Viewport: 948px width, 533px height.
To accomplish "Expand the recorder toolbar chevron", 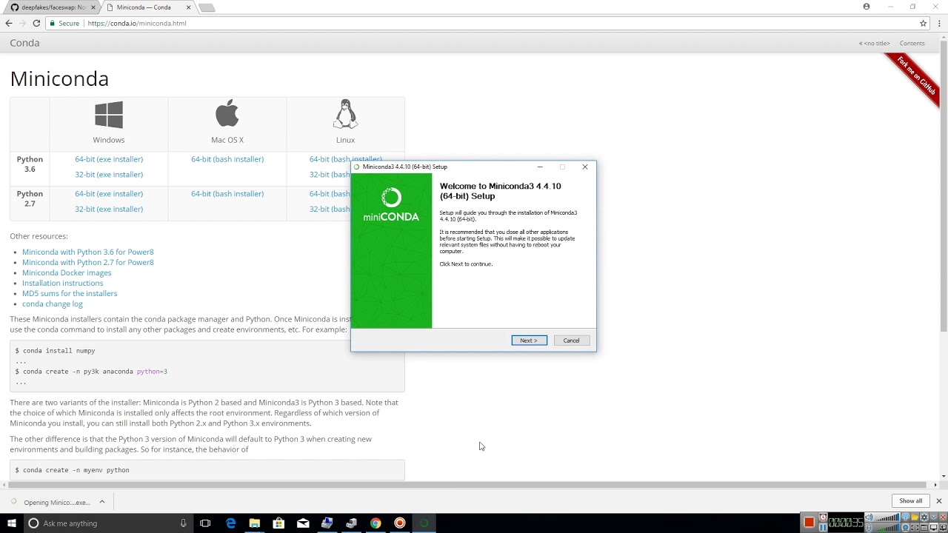I will 934,517.
